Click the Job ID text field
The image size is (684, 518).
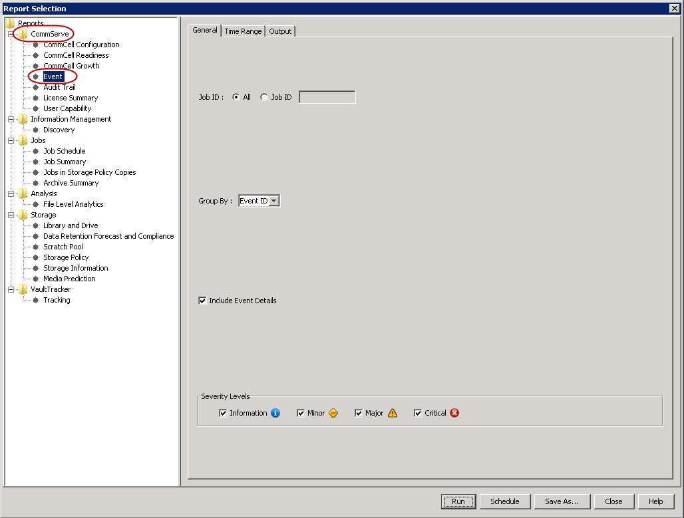327,97
